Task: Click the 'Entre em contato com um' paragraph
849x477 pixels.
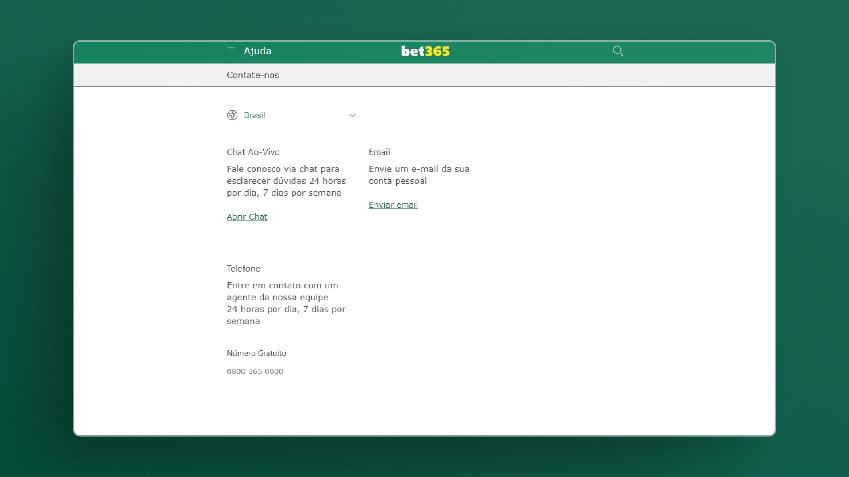Action: point(286,303)
